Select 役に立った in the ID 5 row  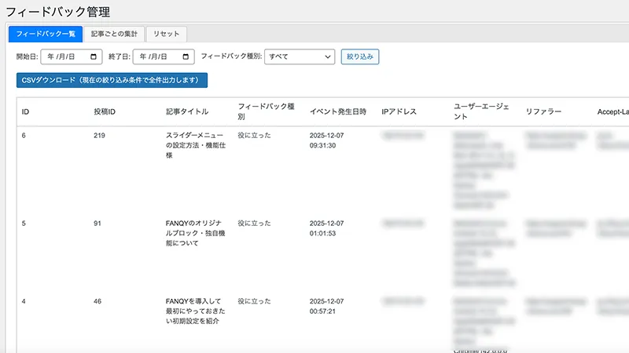[x=254, y=224]
